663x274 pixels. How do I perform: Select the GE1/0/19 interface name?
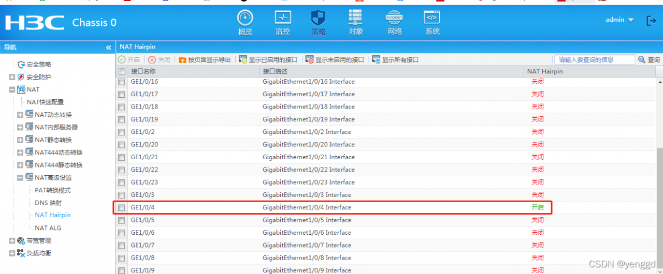pyautogui.click(x=145, y=119)
